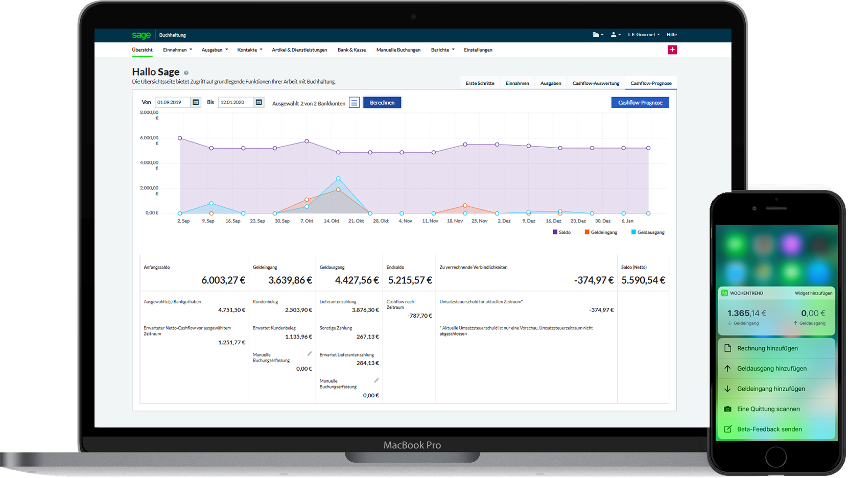Expand the Kontakte menu
Screen dimensions: 848x478
coord(250,50)
